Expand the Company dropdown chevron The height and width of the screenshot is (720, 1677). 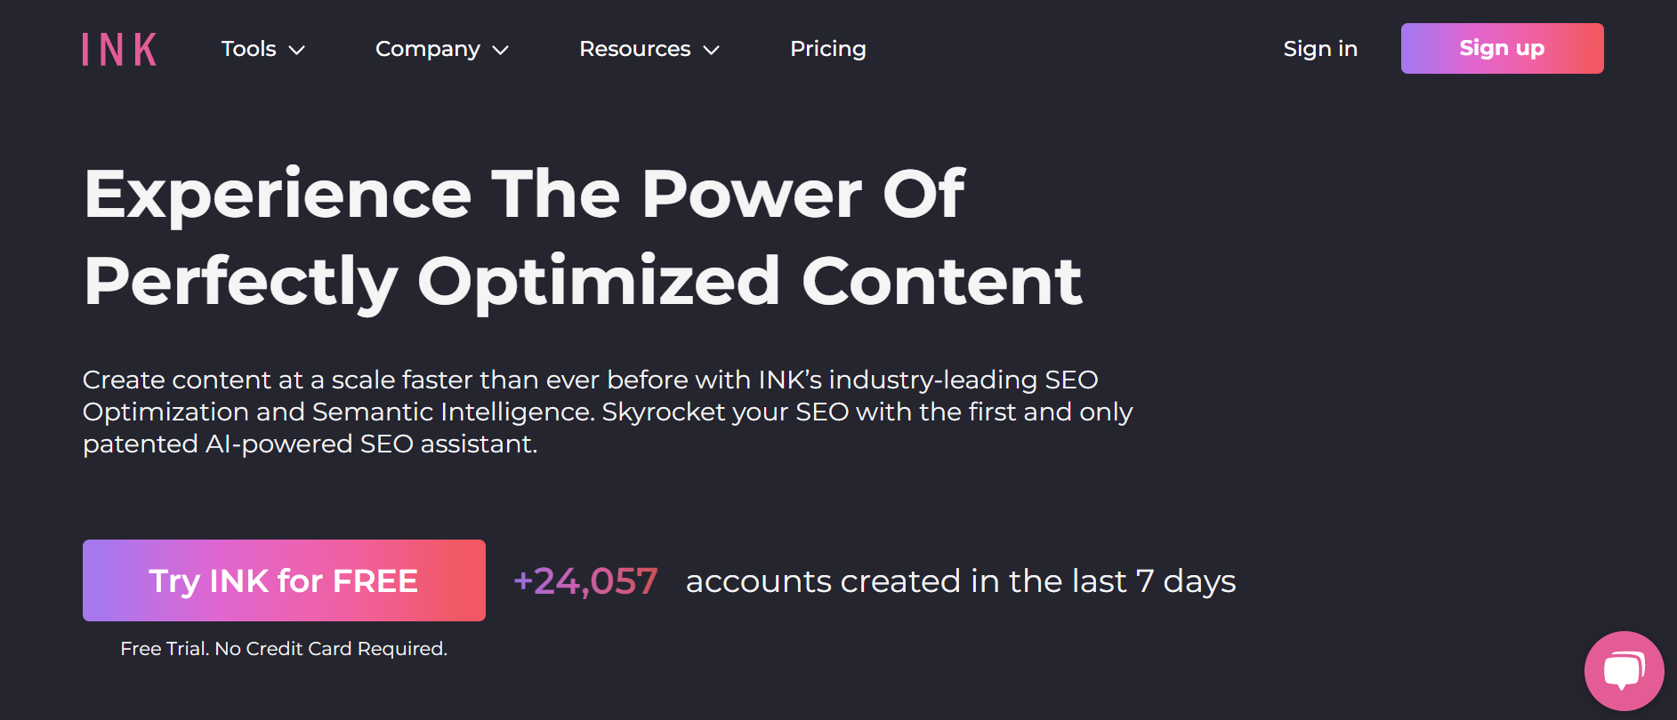point(501,51)
